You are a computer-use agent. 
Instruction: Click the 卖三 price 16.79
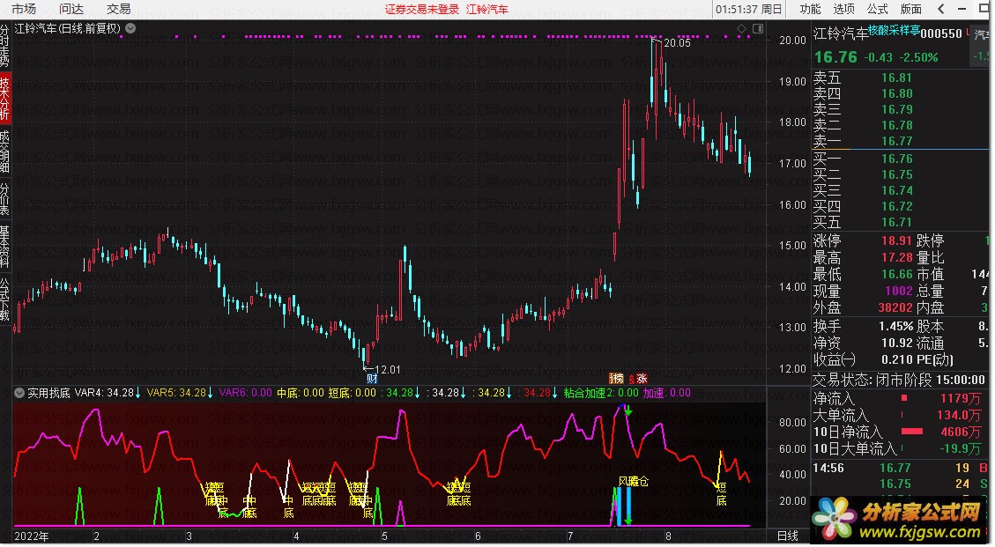click(x=896, y=109)
